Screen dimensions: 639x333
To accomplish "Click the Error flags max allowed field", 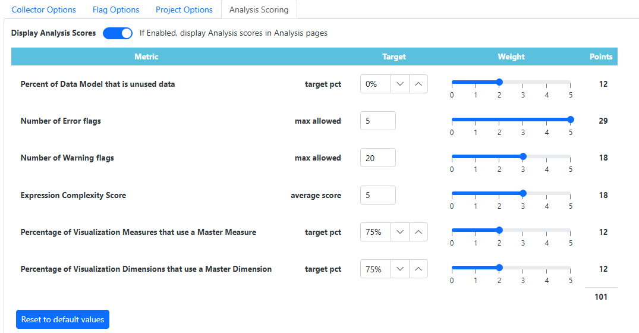I will 377,121.
